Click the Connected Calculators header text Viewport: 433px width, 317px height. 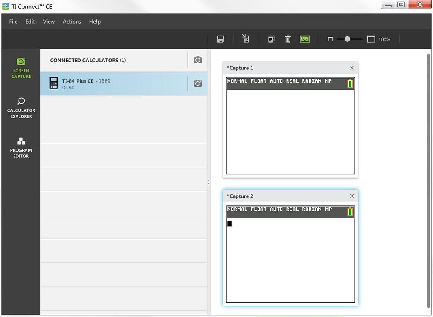tap(88, 60)
